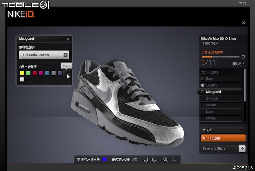Image resolution: width=255 pixels, height=171 pixels.
Task: Select the Accent part row
Action: [x=221, y=105]
